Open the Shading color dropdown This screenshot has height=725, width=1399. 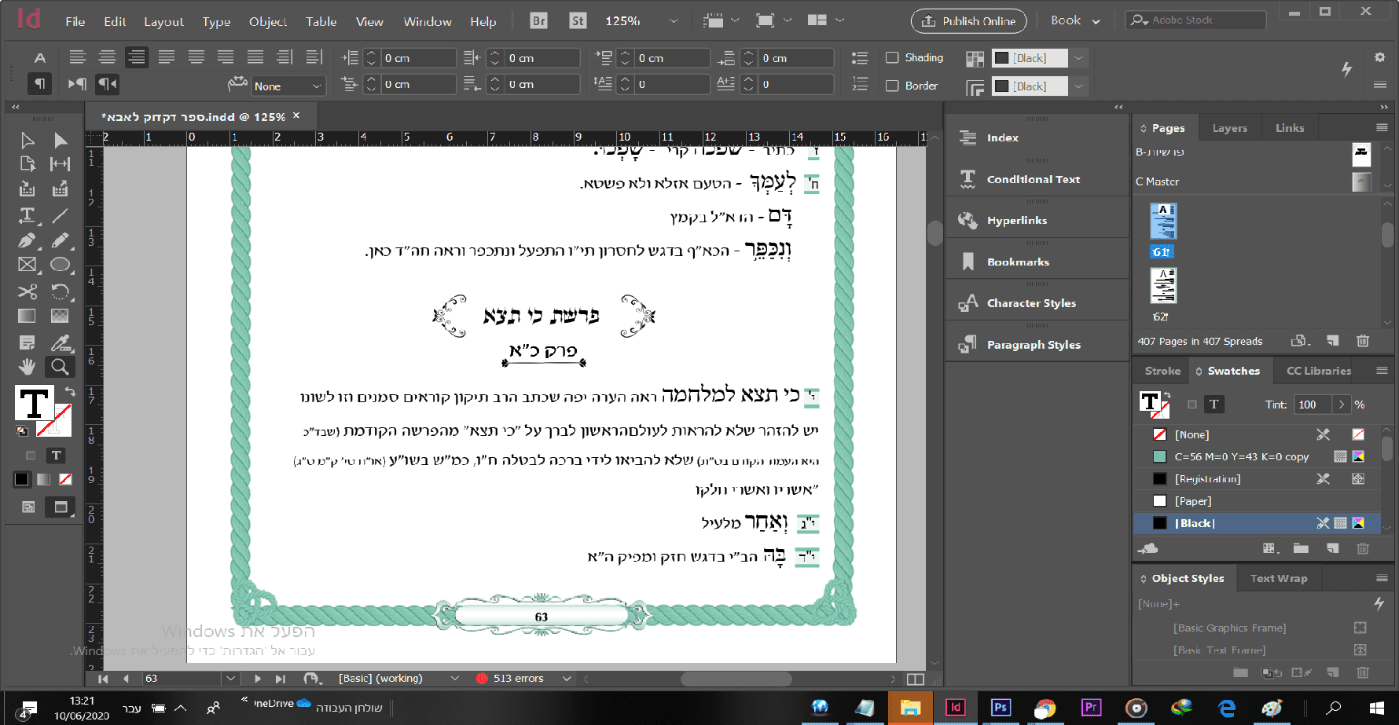pyautogui.click(x=1078, y=58)
